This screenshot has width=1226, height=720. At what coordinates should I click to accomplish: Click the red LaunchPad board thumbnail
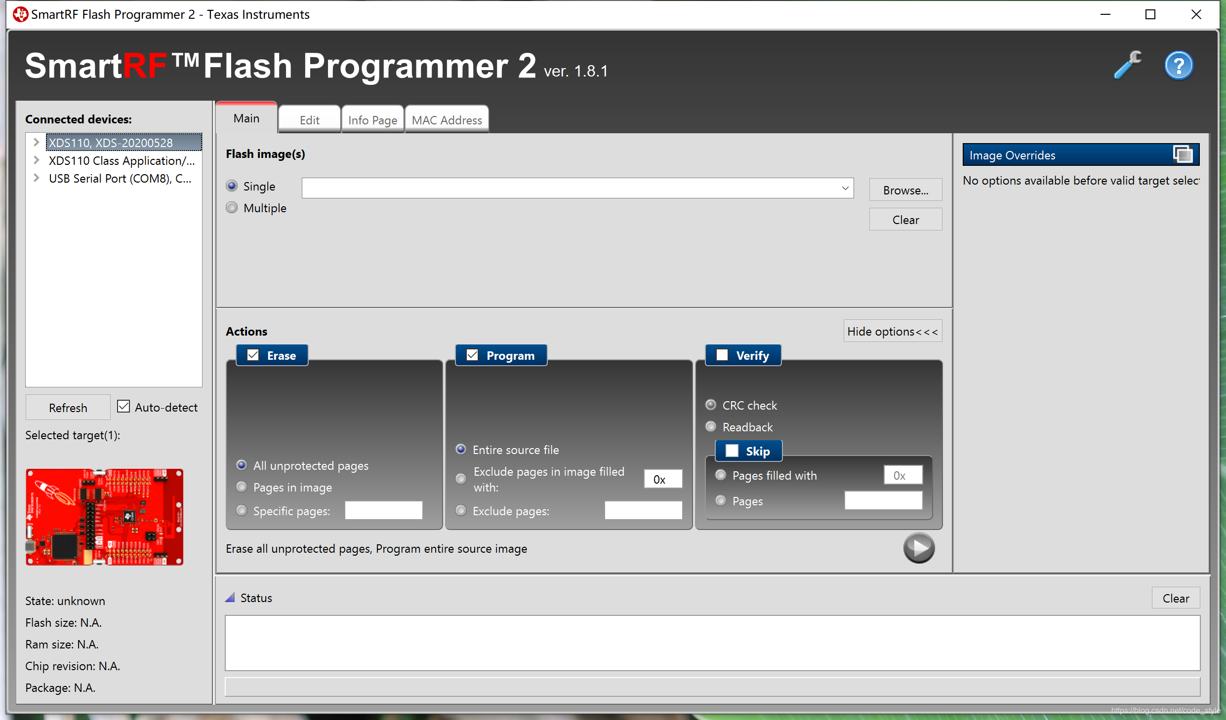pos(104,517)
